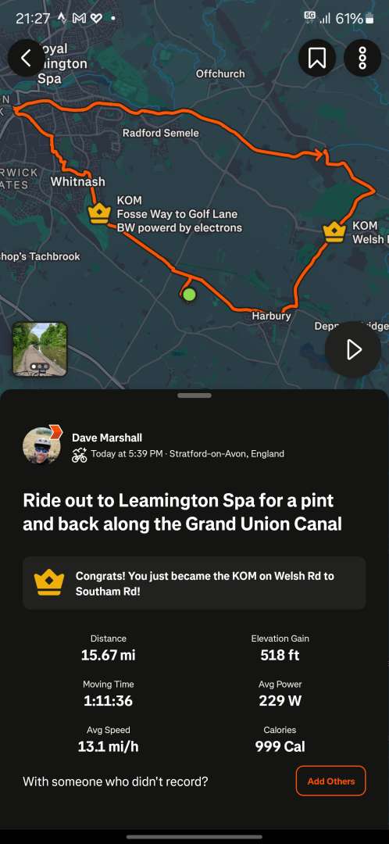Tap the green start point marker
The width and height of the screenshot is (389, 844).
[x=189, y=295]
